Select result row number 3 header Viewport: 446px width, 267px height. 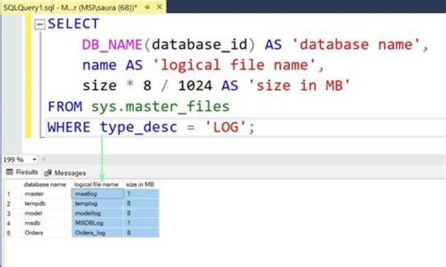(x=13, y=213)
